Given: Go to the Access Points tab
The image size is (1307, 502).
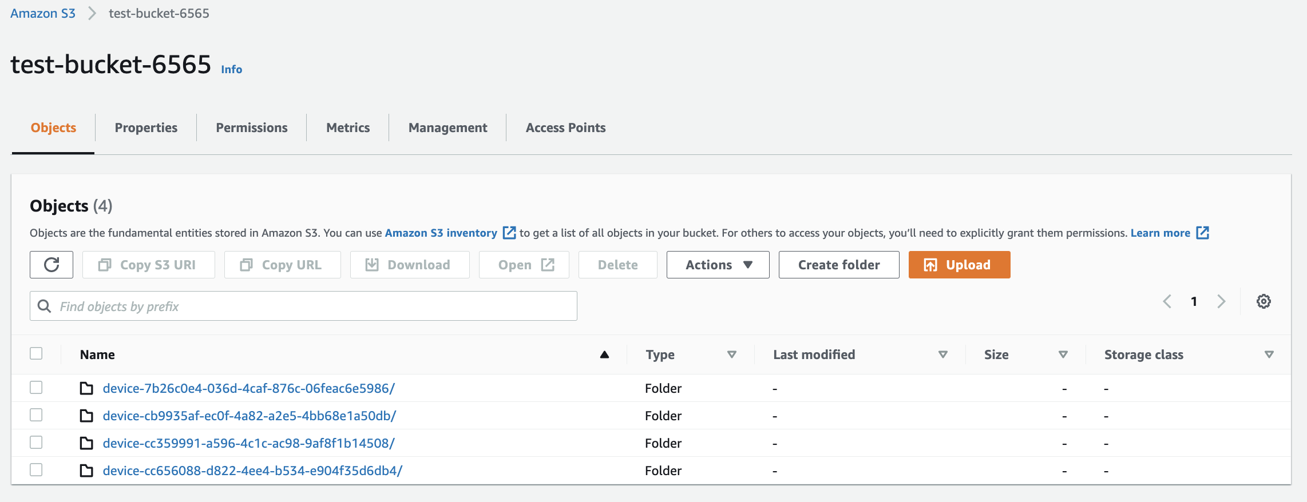Looking at the screenshot, I should (x=565, y=128).
